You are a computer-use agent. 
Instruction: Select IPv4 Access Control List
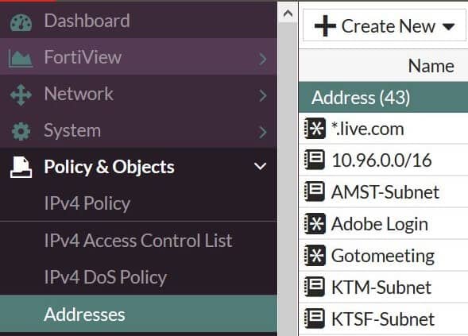138,240
